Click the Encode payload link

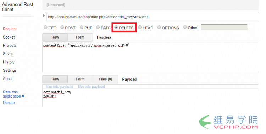[x=60, y=87]
